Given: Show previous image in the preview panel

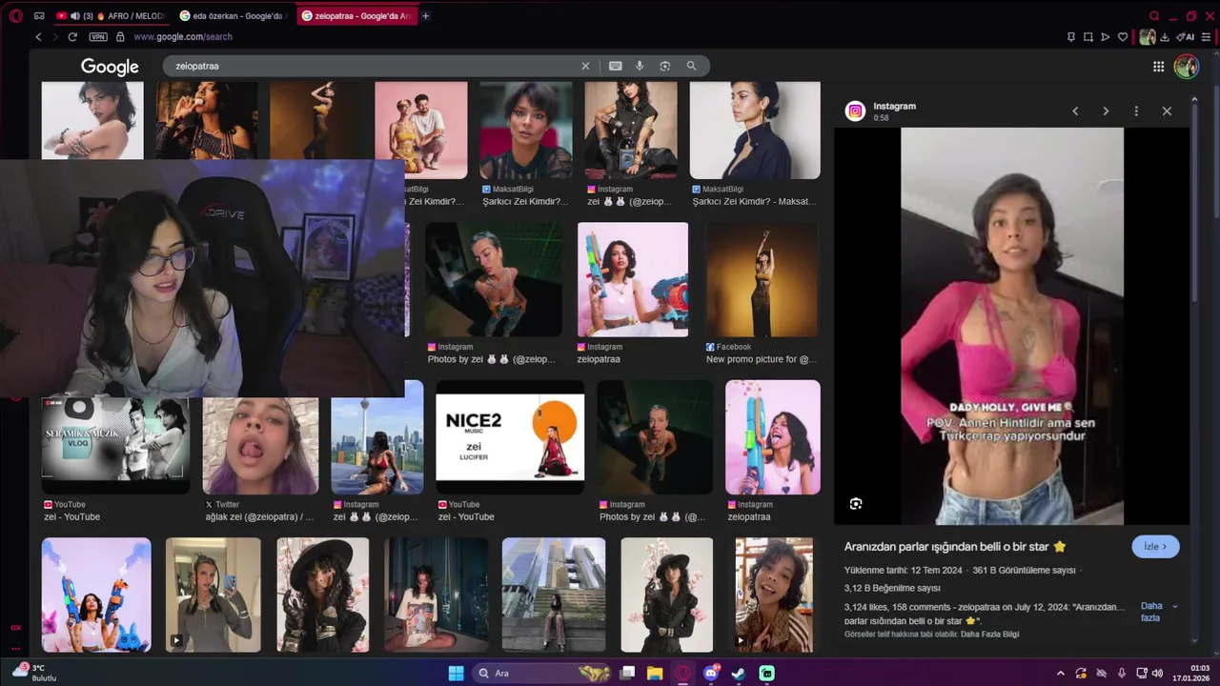Looking at the screenshot, I should coord(1075,111).
